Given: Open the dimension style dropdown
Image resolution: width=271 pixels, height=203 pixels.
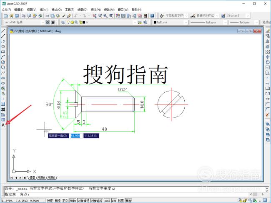Looking at the screenshot, I should [x=217, y=16].
